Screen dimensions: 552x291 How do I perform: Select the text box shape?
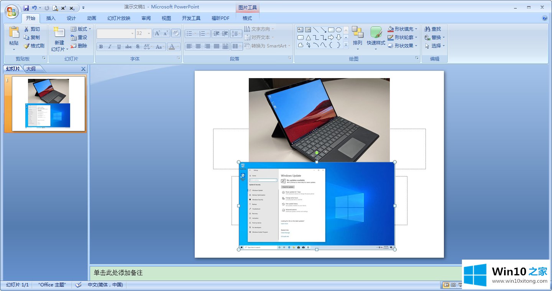pos(300,29)
